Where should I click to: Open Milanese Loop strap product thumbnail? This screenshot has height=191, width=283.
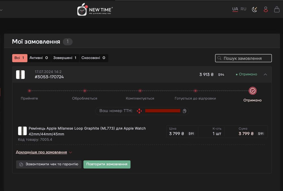click(22, 131)
